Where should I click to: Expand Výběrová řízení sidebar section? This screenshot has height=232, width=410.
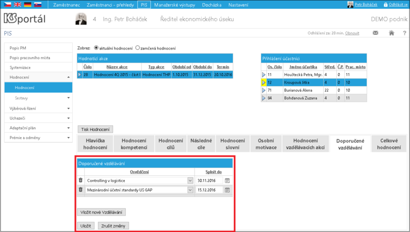tap(68, 108)
